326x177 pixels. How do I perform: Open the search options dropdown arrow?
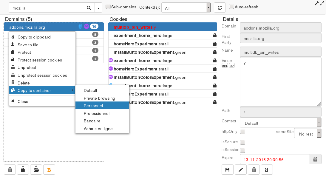(98, 8)
